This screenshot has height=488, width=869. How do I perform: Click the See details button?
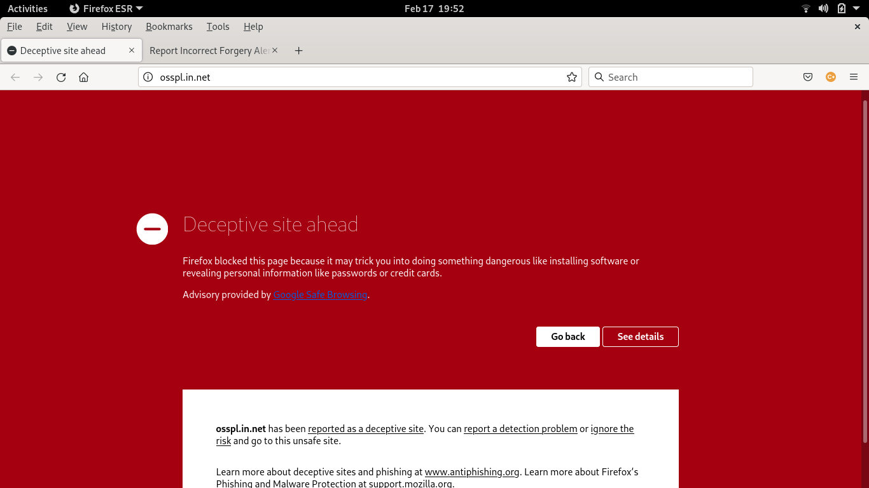coord(641,337)
